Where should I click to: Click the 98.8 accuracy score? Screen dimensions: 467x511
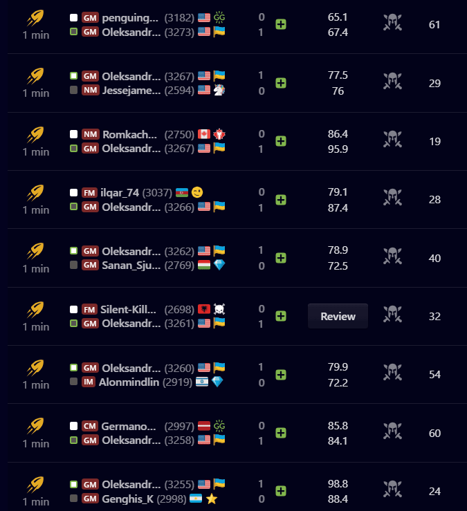tap(338, 484)
